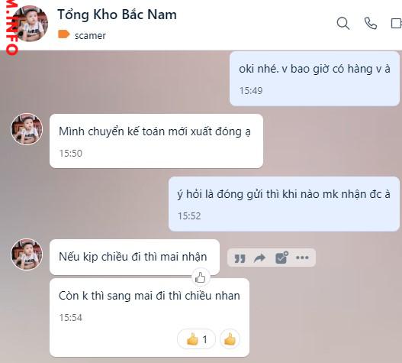Select the 'Mình chuyển kế toán mới xuất' message

click(x=156, y=141)
